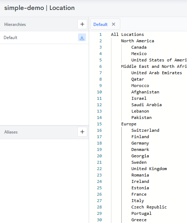Click United Arab Emirates entry
The height and width of the screenshot is (223, 187).
156,73
